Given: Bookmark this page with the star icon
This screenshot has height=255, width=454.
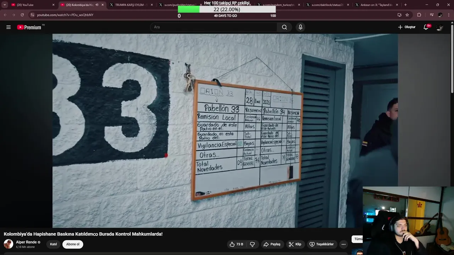Looking at the screenshot, I should pos(407,15).
